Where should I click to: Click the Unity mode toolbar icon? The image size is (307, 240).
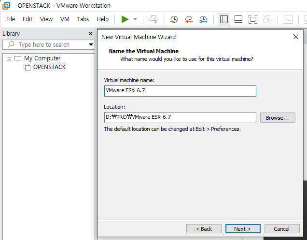point(267,19)
